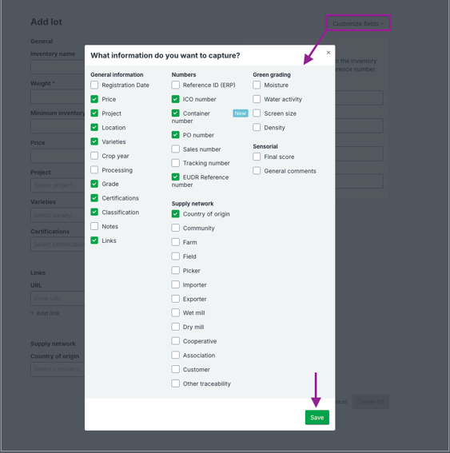Viewport: 450px width, 453px height.
Task: Enable the Tracking number checkbox
Action: click(x=175, y=163)
